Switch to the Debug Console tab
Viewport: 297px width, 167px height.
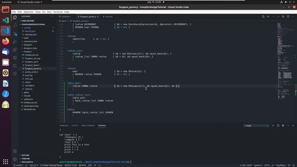(88, 126)
